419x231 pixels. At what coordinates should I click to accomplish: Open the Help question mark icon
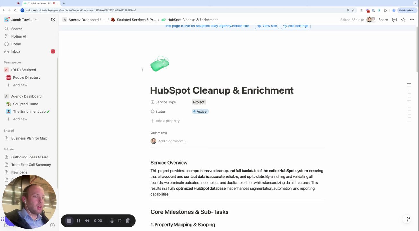(x=52, y=225)
